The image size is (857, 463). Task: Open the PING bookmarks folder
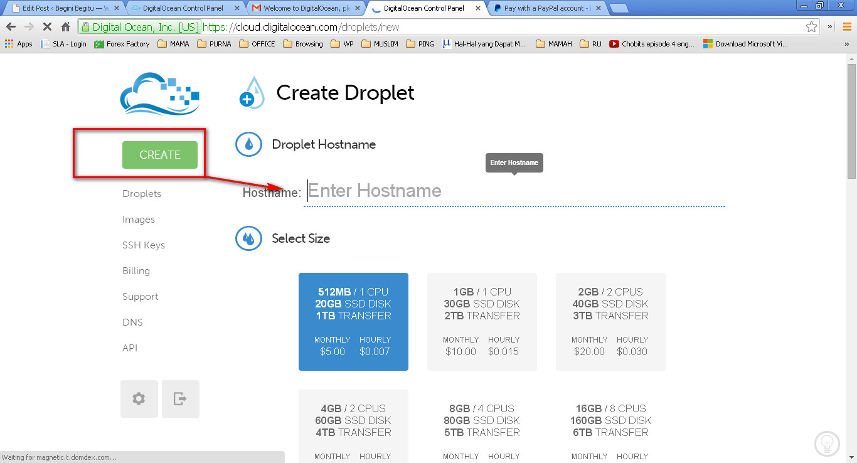(x=420, y=44)
